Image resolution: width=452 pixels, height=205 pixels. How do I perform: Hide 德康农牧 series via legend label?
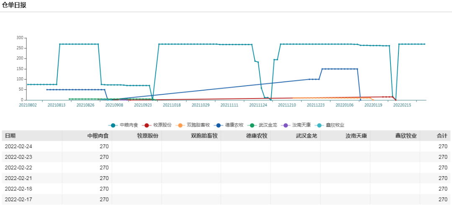tap(234, 125)
